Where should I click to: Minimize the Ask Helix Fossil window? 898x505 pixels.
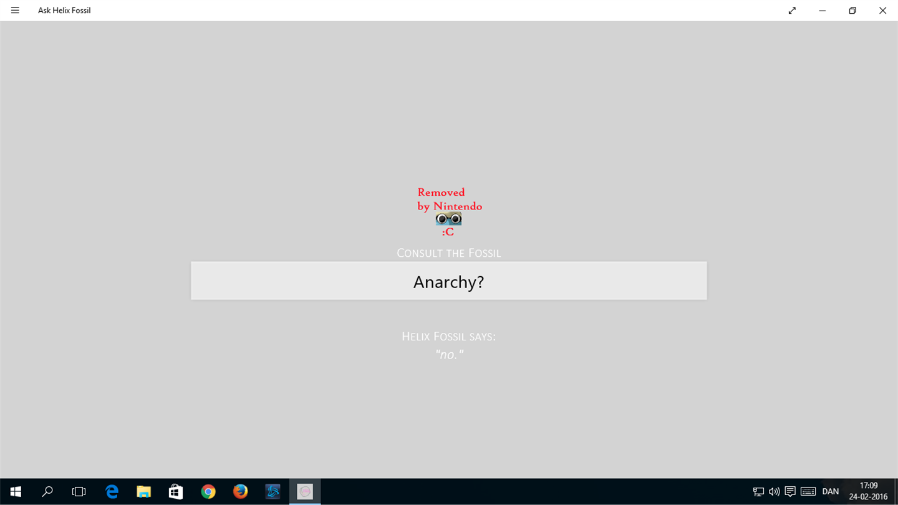pos(823,11)
